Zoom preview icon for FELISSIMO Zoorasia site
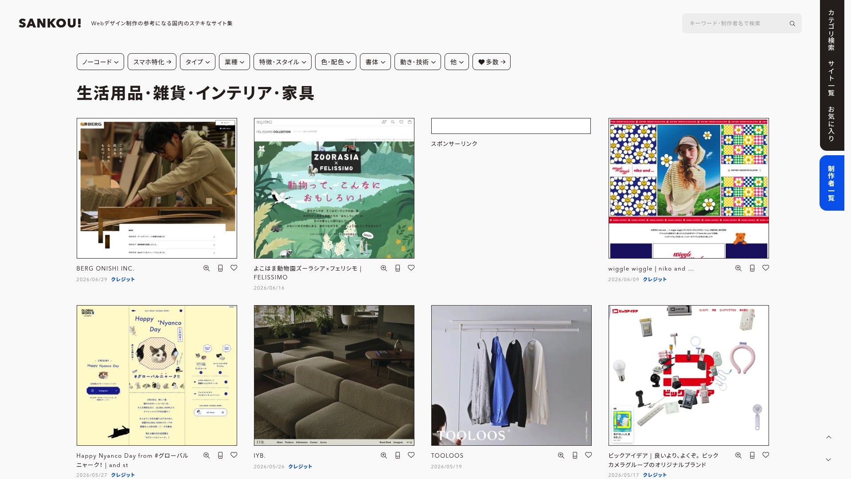851x479 pixels. pos(384,268)
